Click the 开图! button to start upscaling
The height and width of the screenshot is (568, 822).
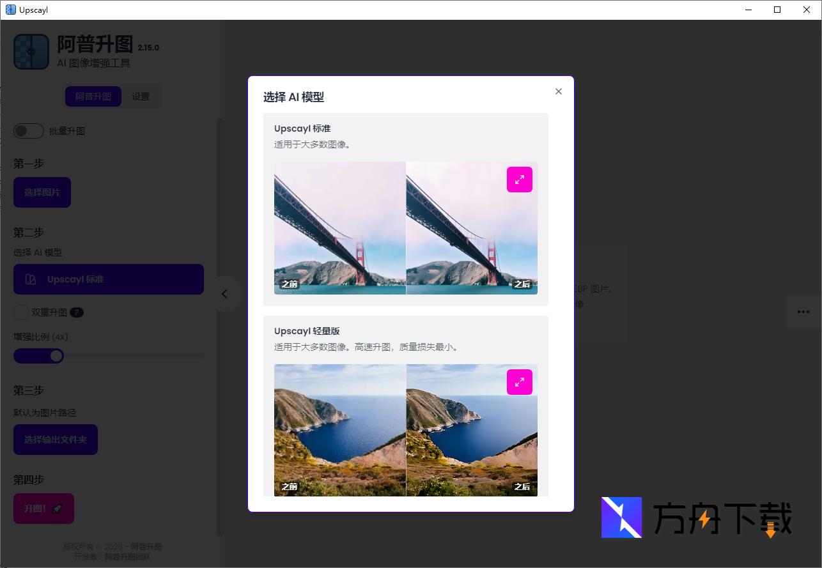tap(43, 508)
